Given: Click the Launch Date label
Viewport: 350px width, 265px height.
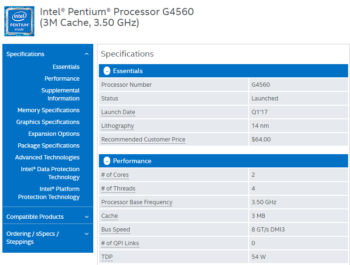Looking at the screenshot, I should tap(118, 112).
